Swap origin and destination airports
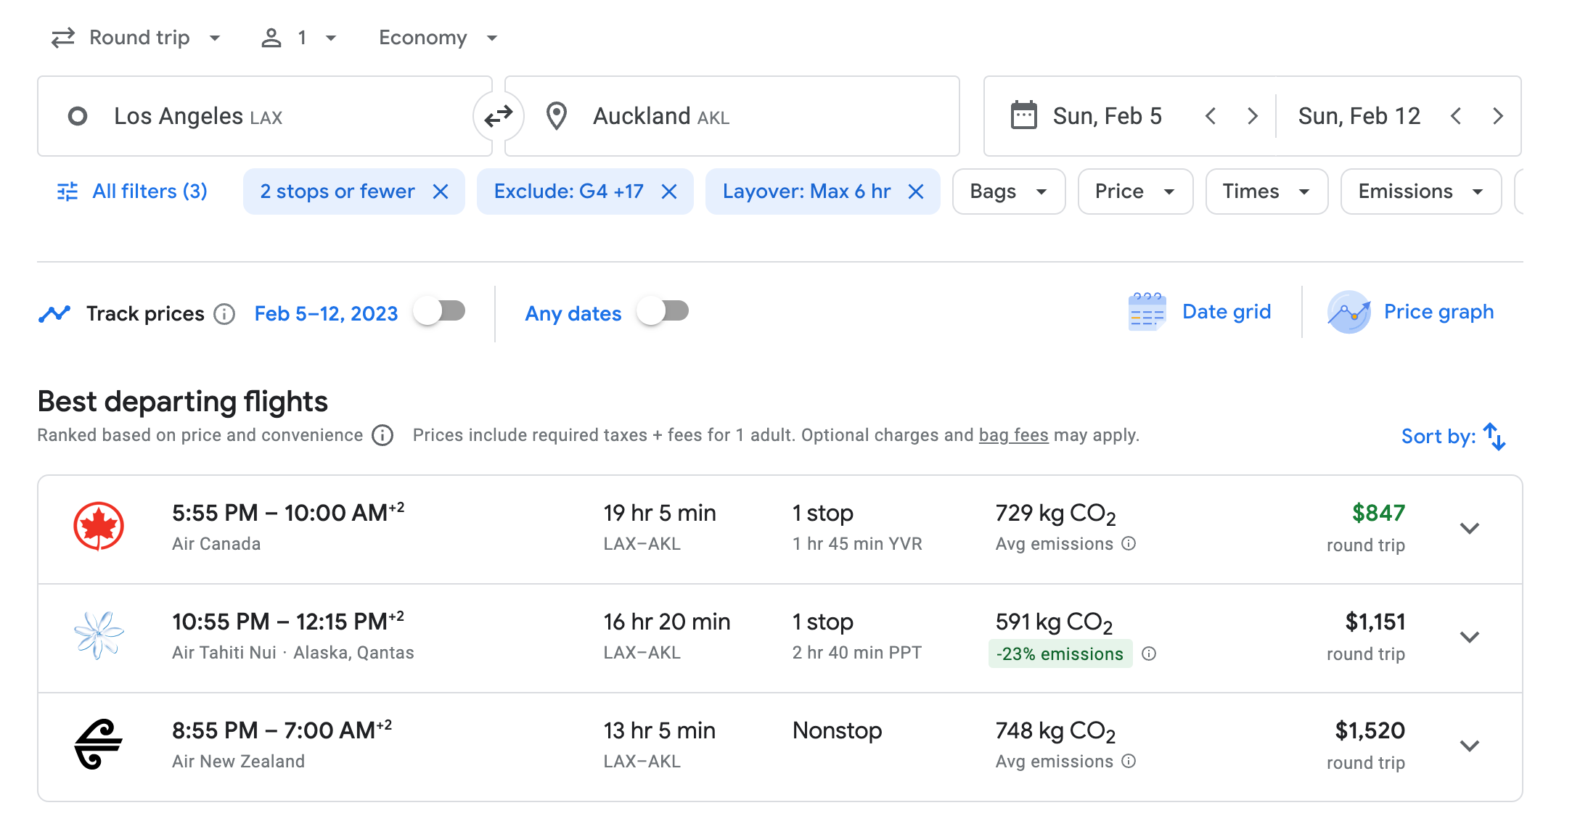 (499, 116)
